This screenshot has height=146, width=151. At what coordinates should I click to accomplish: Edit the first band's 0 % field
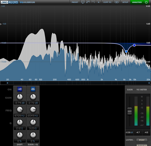(20, 141)
